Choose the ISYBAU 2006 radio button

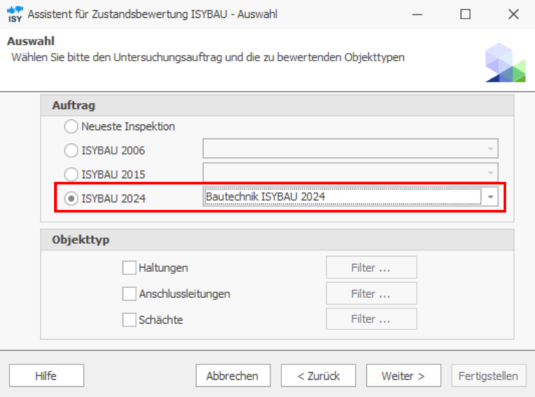[71, 151]
